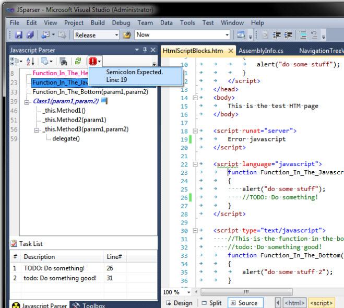Click the Save All icon

(x=30, y=35)
